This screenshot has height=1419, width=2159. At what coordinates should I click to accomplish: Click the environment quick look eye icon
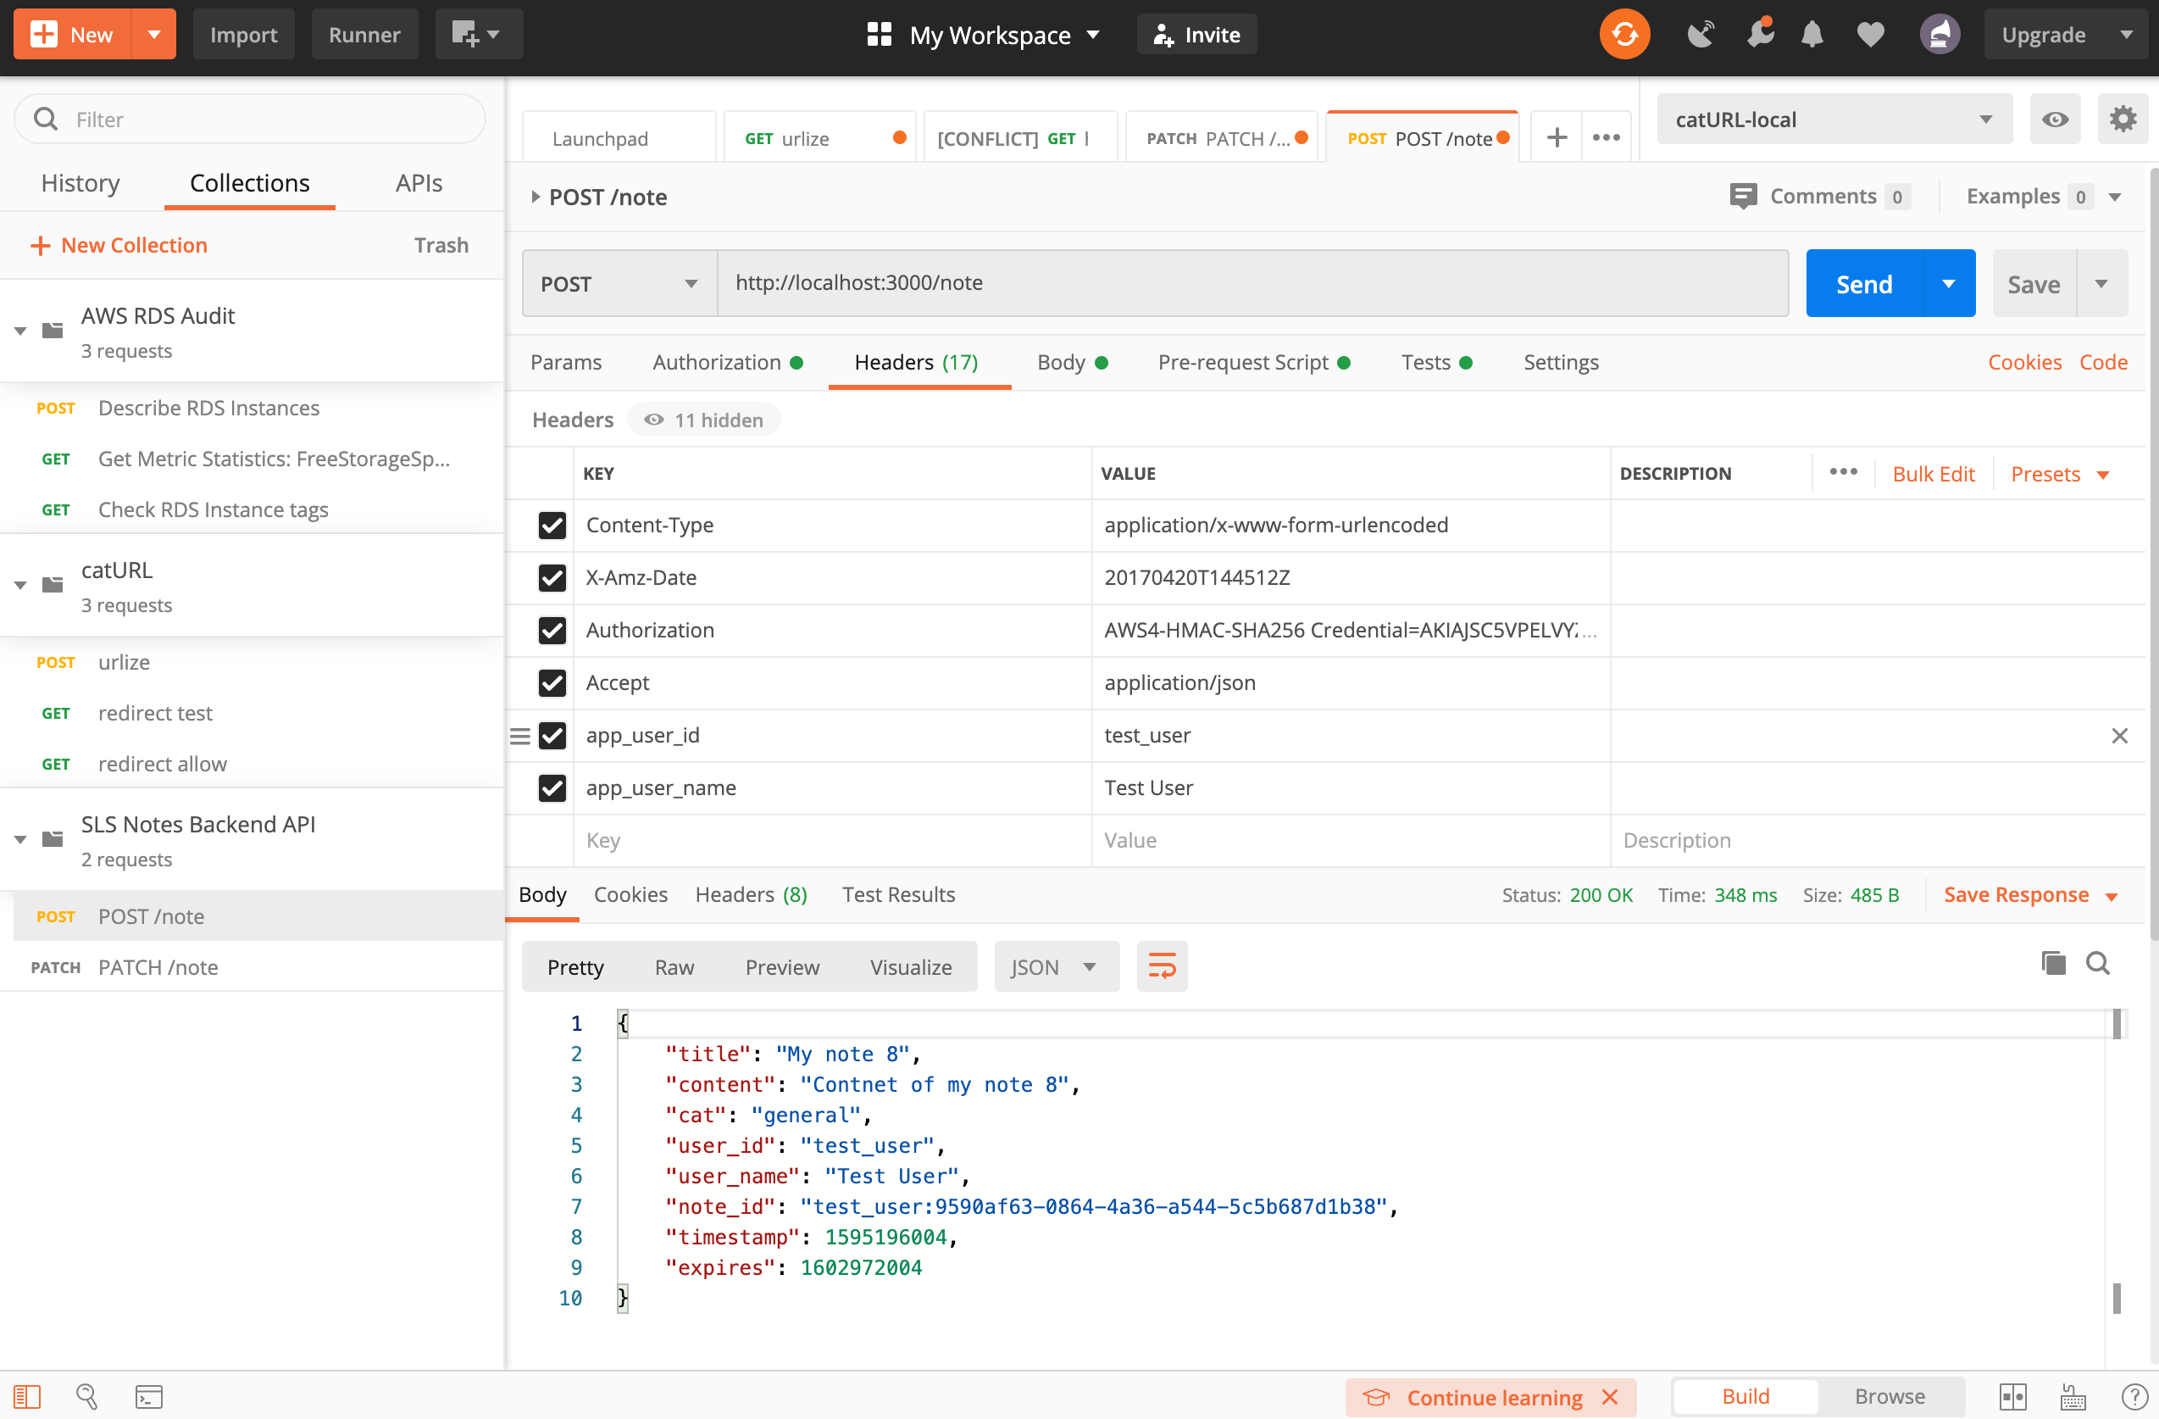2055,119
